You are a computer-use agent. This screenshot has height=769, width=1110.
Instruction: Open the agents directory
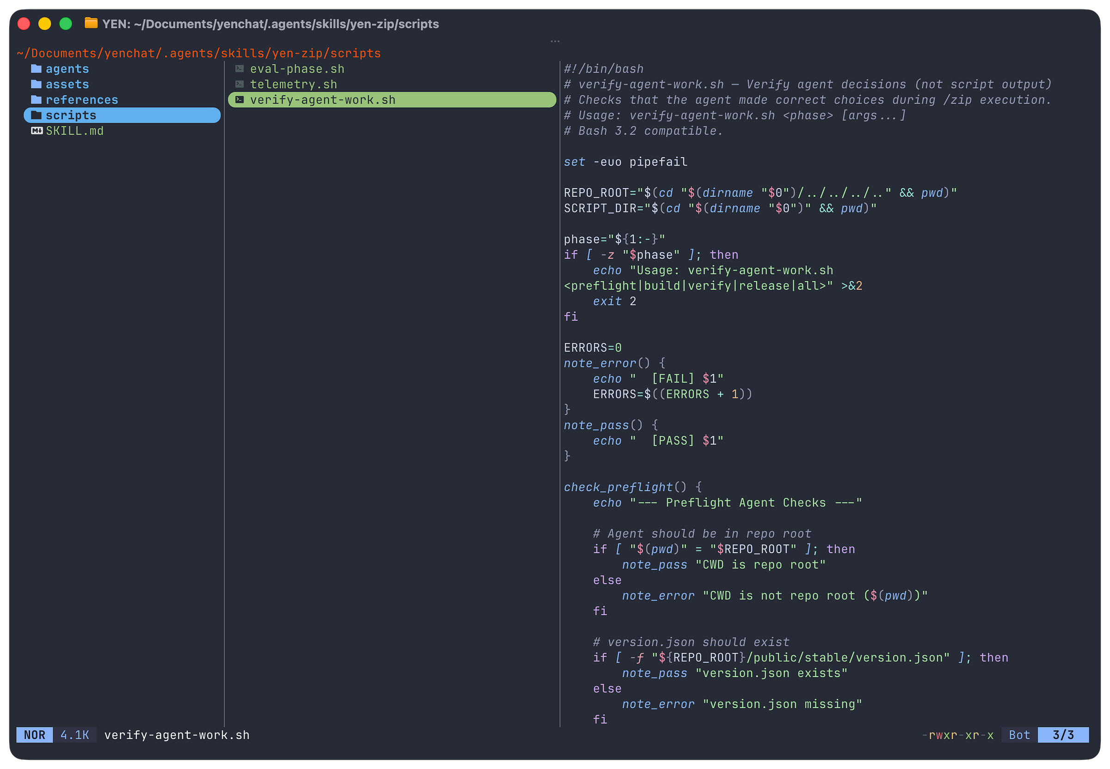click(x=68, y=69)
